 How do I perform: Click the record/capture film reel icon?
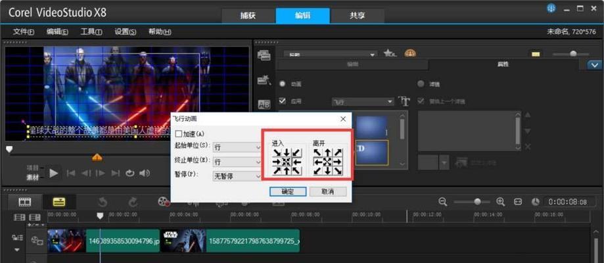click(x=164, y=202)
